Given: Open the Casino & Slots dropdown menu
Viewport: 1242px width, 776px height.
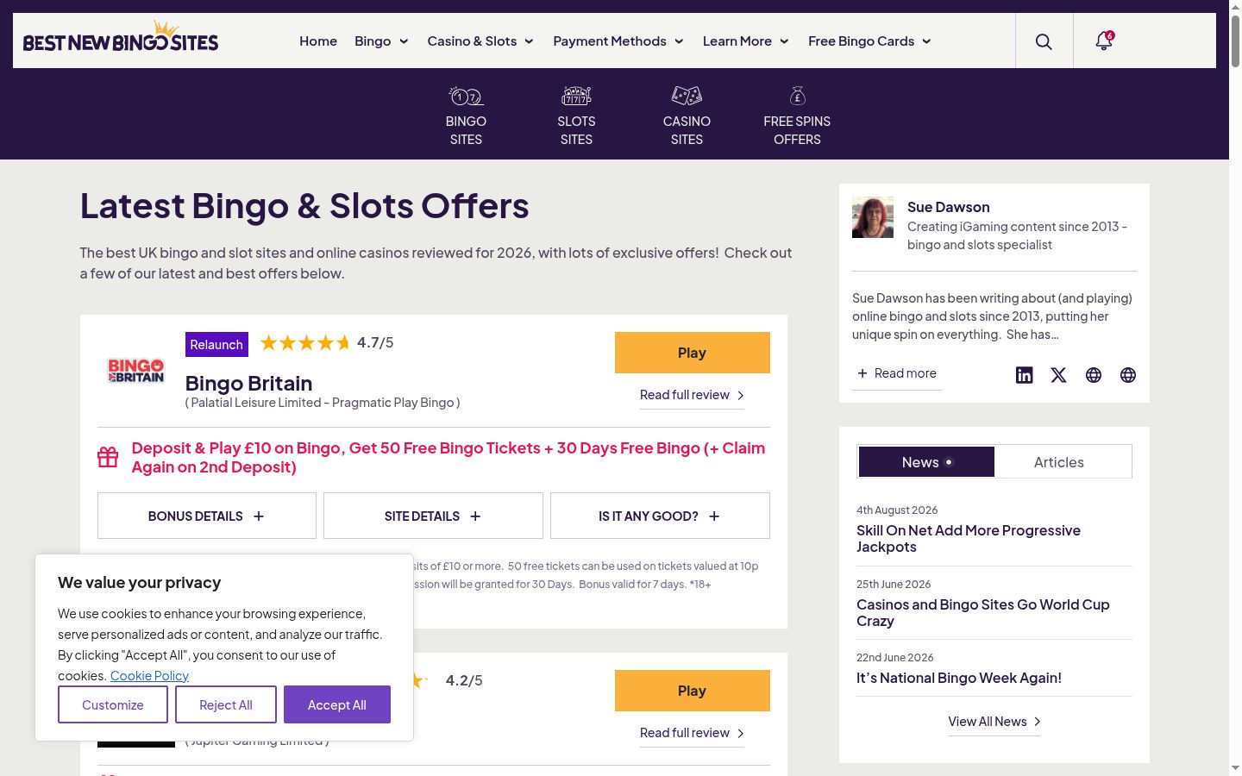Looking at the screenshot, I should [480, 41].
